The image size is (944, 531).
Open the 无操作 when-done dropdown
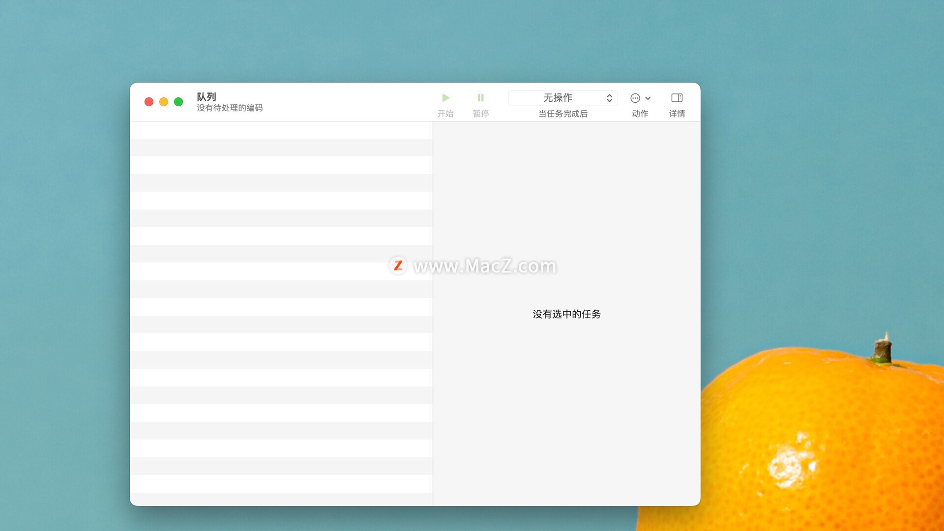(562, 98)
